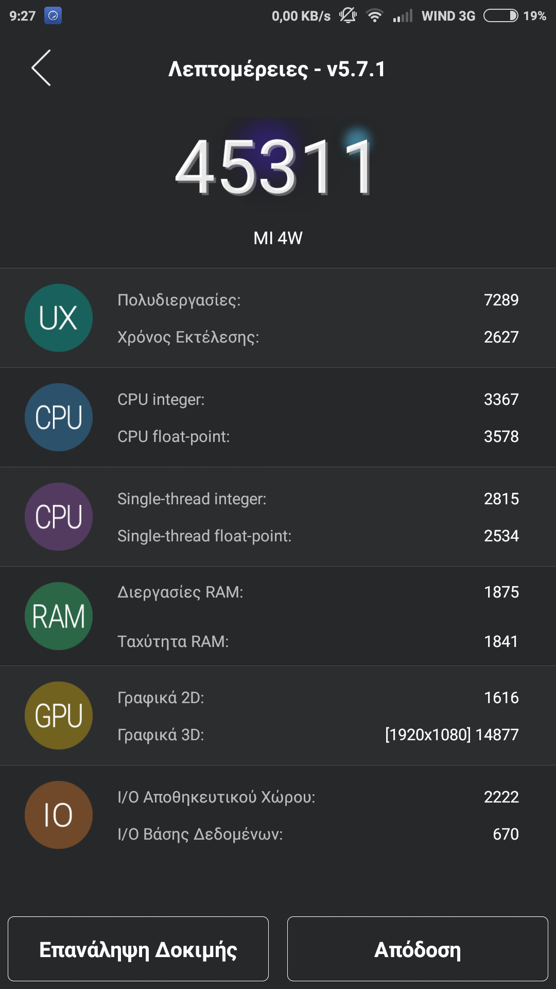The width and height of the screenshot is (556, 989).
Task: Tap the green RAM category icon
Action: pos(59,616)
